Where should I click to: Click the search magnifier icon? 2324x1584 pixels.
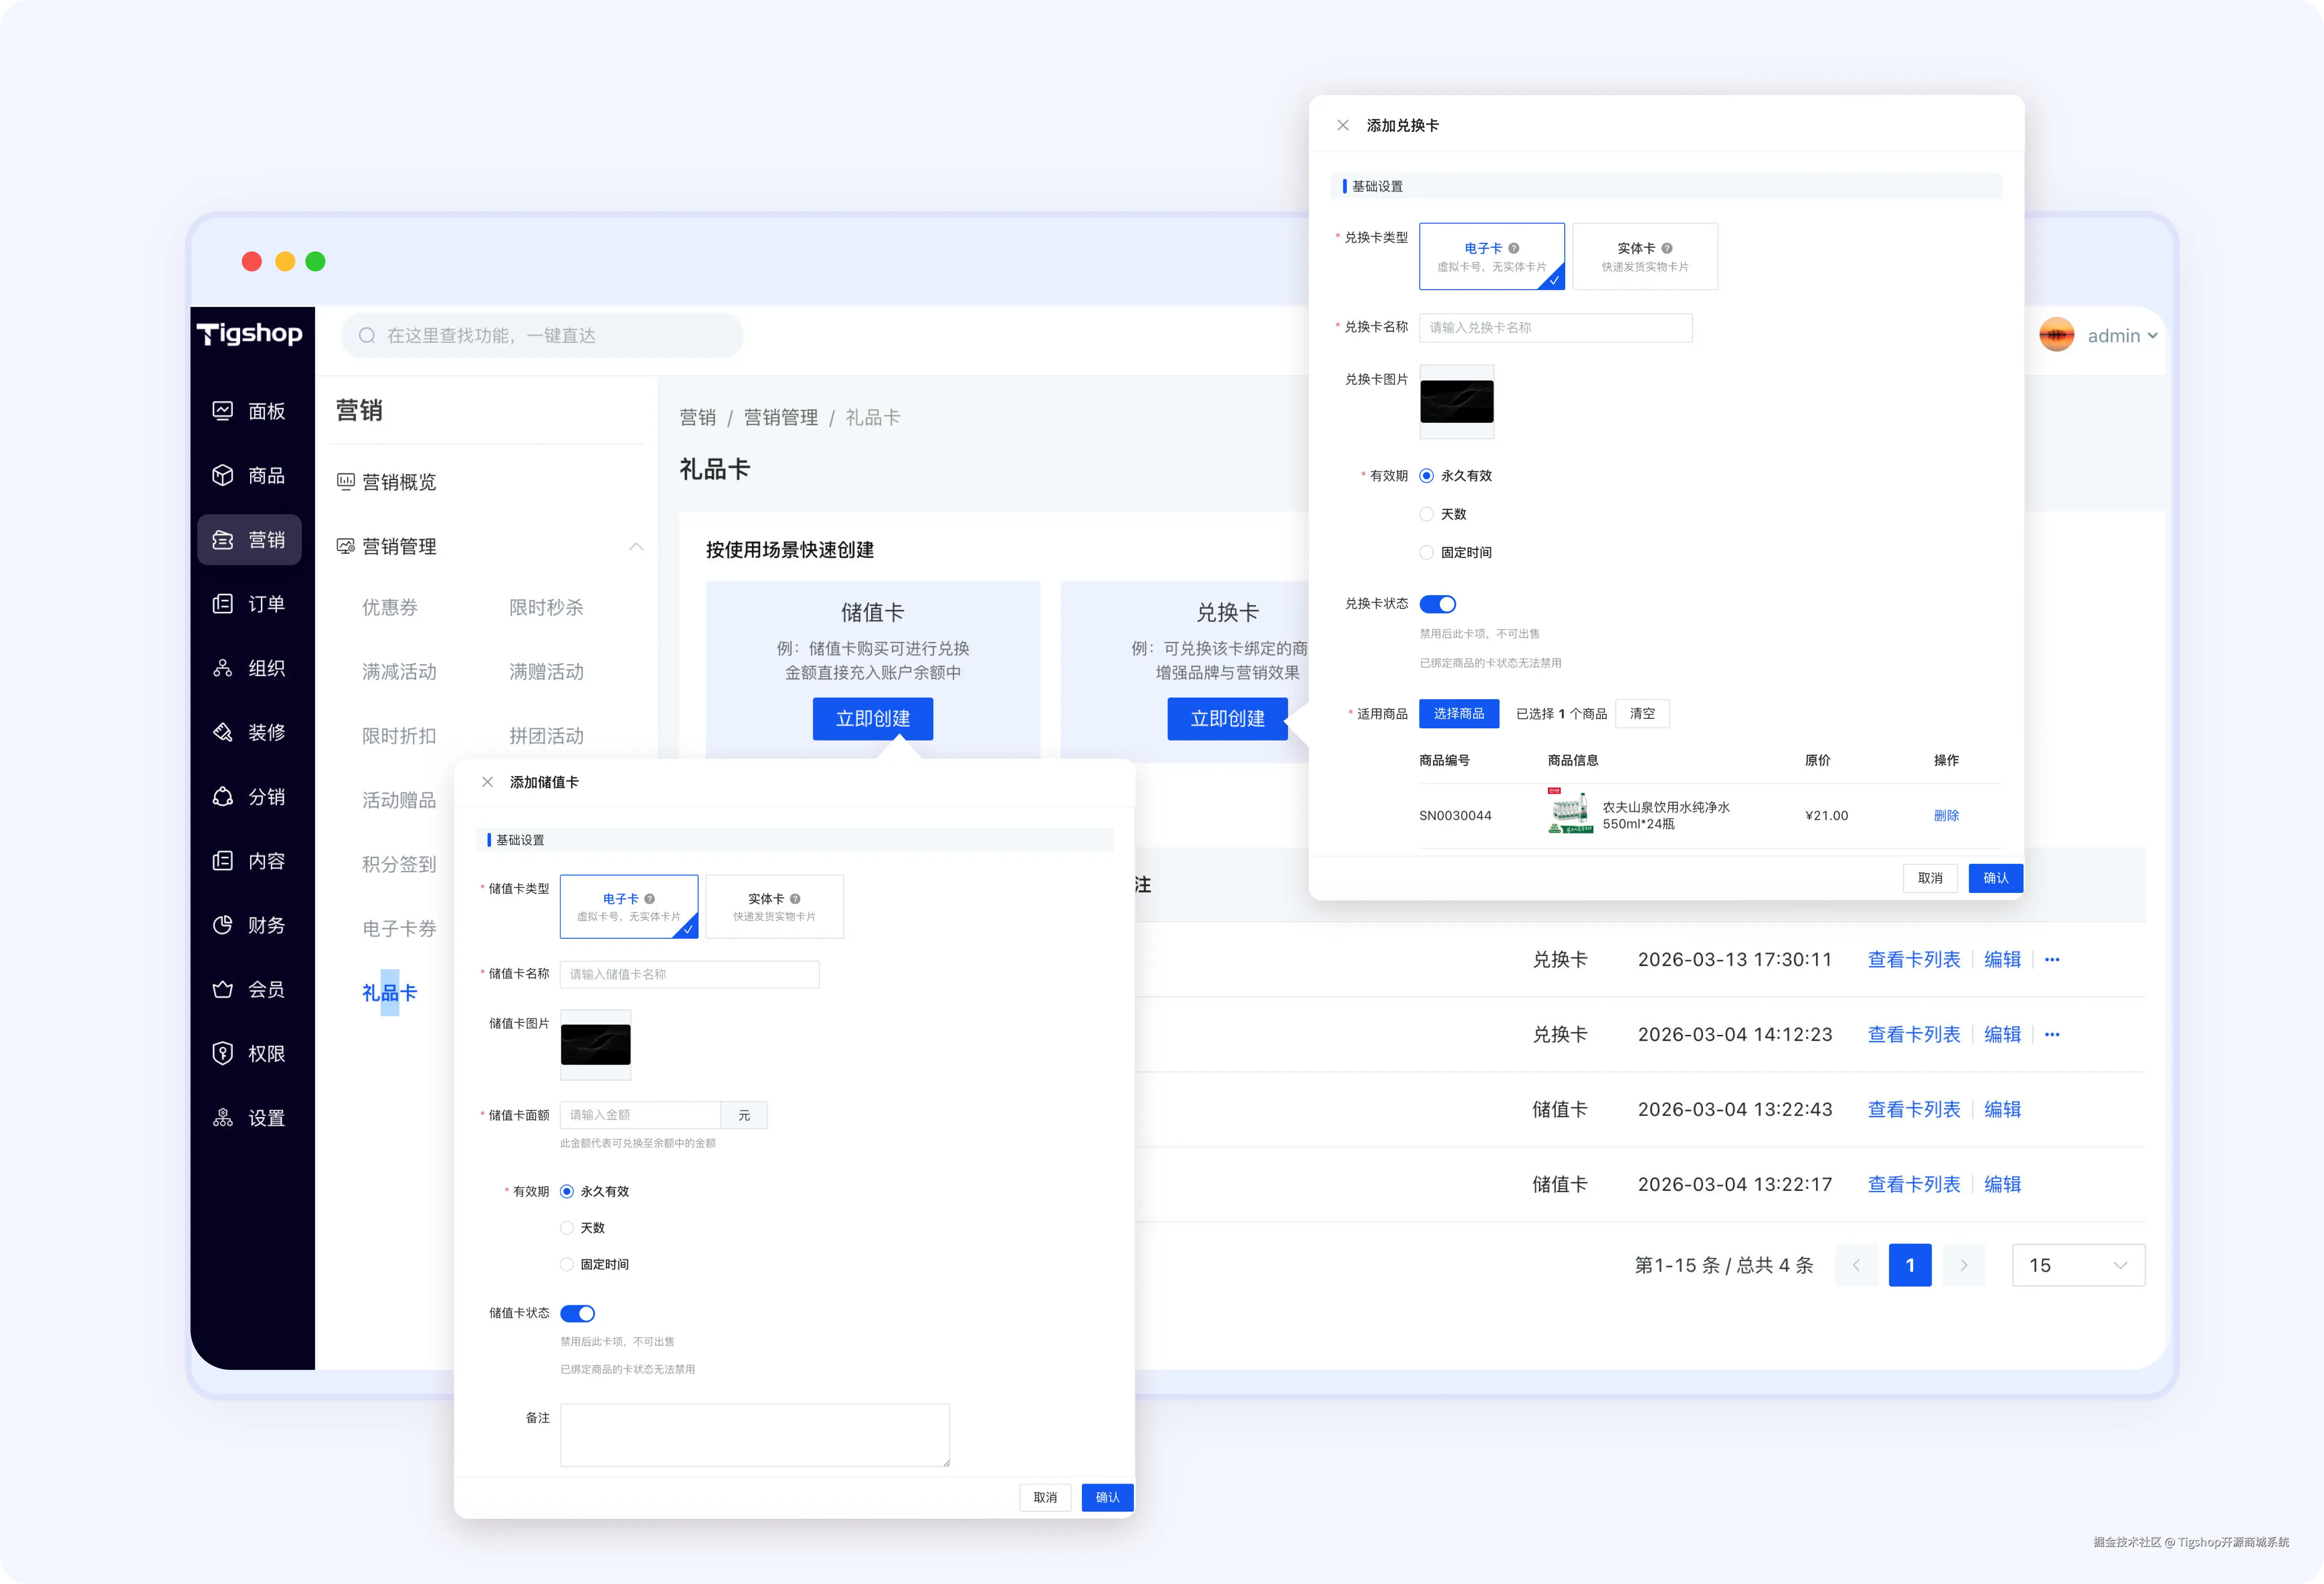(367, 335)
